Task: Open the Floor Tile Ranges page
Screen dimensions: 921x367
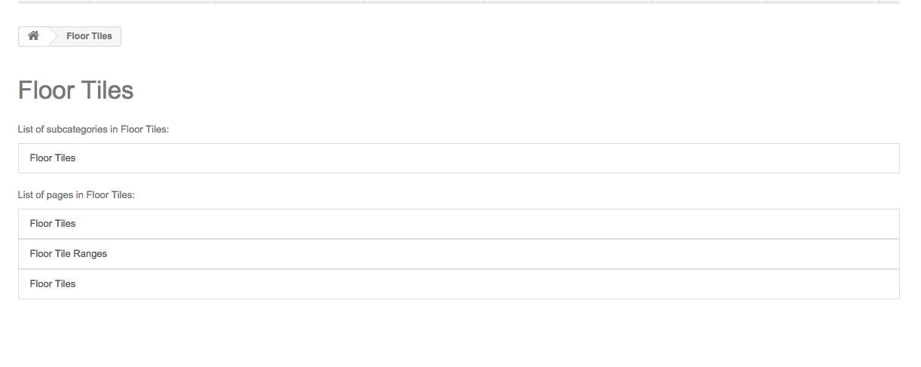Action: coord(69,254)
